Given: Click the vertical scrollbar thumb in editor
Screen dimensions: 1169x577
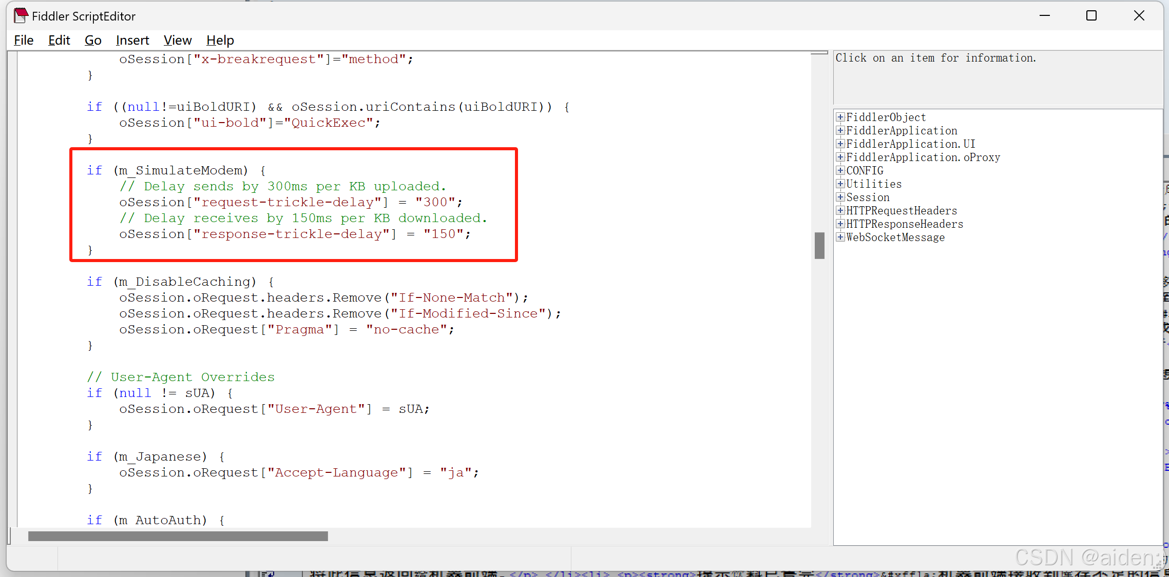Looking at the screenshot, I should (819, 246).
